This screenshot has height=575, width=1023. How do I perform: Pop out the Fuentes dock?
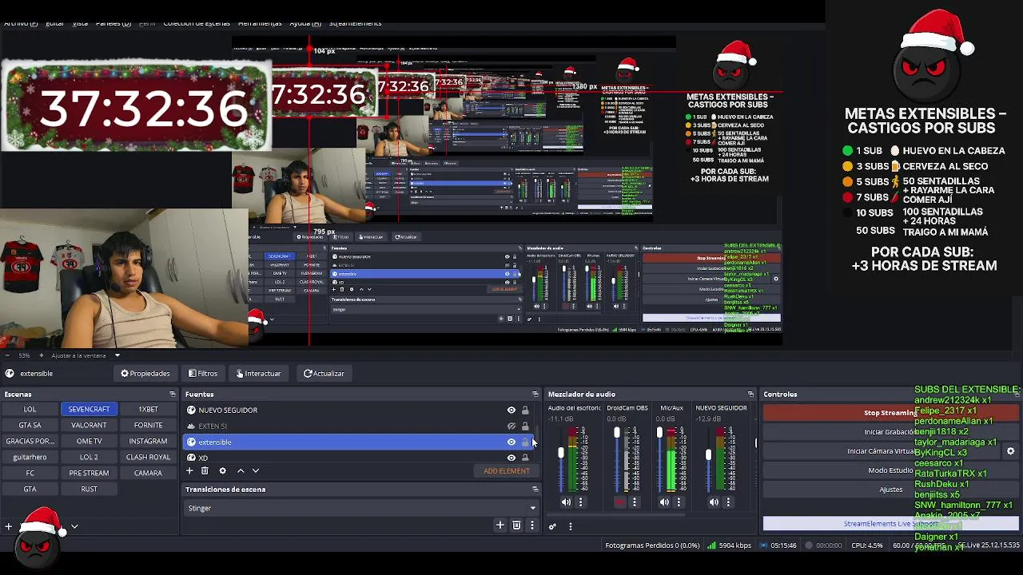(x=535, y=394)
